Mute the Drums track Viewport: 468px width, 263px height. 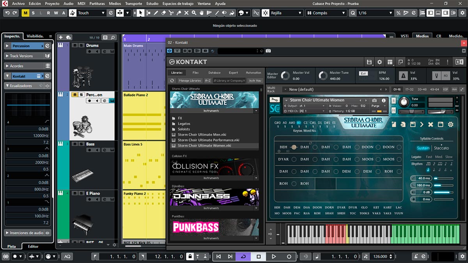click(x=74, y=45)
